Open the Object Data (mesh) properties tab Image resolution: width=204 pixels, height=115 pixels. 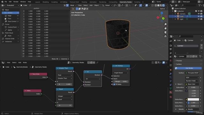coord(171,88)
